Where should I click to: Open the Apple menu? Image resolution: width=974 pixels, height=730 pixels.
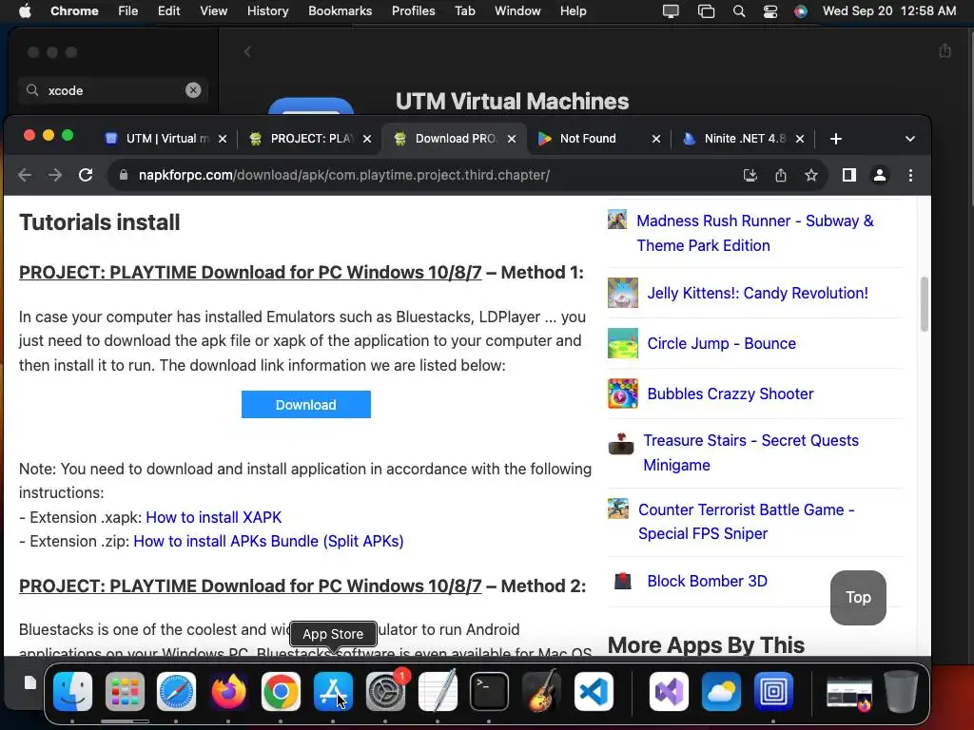coord(25,11)
